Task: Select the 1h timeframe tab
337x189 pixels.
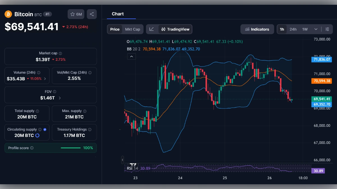Action: point(282,29)
